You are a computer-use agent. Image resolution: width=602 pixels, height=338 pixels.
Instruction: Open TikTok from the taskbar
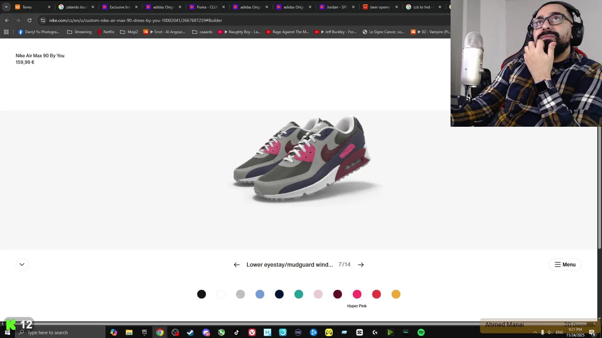click(x=237, y=332)
